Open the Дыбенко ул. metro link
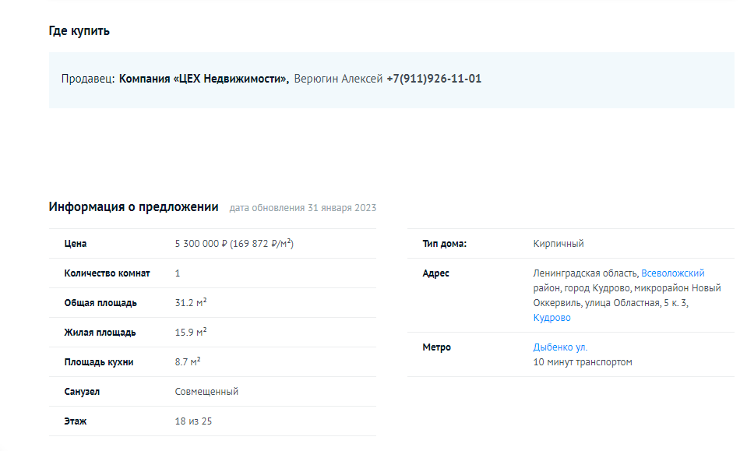The width and height of the screenshot is (740, 451). click(560, 347)
